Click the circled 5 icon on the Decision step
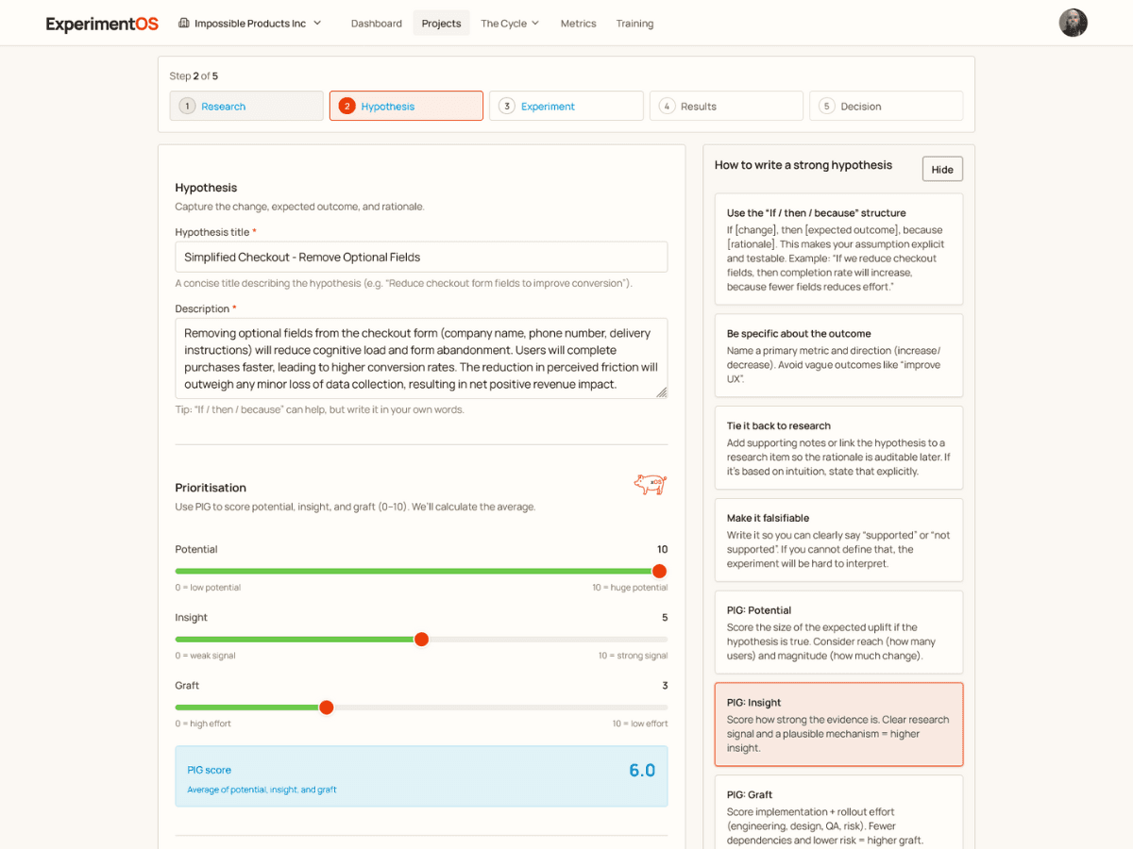This screenshot has height=849, width=1133. (826, 106)
